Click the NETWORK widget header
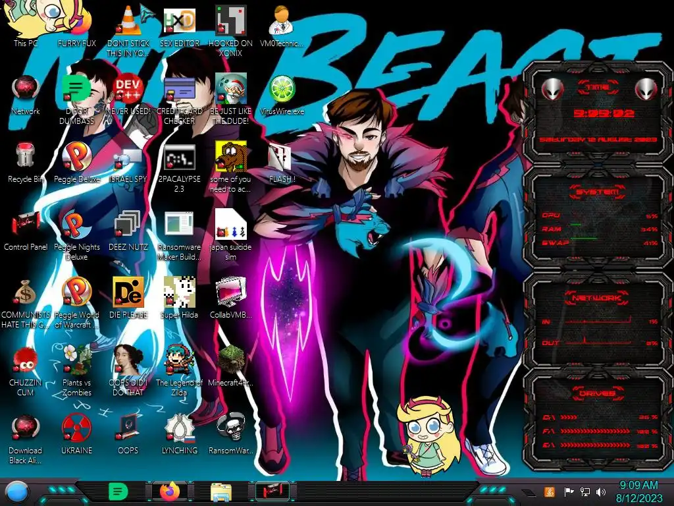The image size is (674, 506). click(598, 298)
